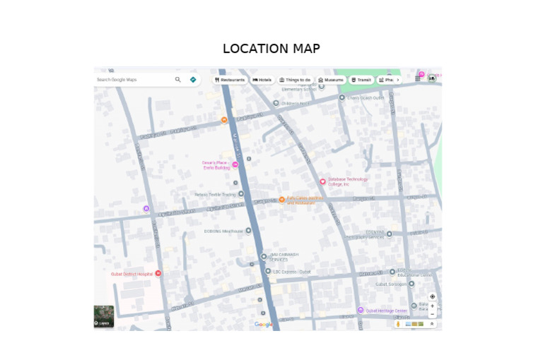Choose the Things to do chip
Screen dimensions: 543x355
(x=295, y=80)
